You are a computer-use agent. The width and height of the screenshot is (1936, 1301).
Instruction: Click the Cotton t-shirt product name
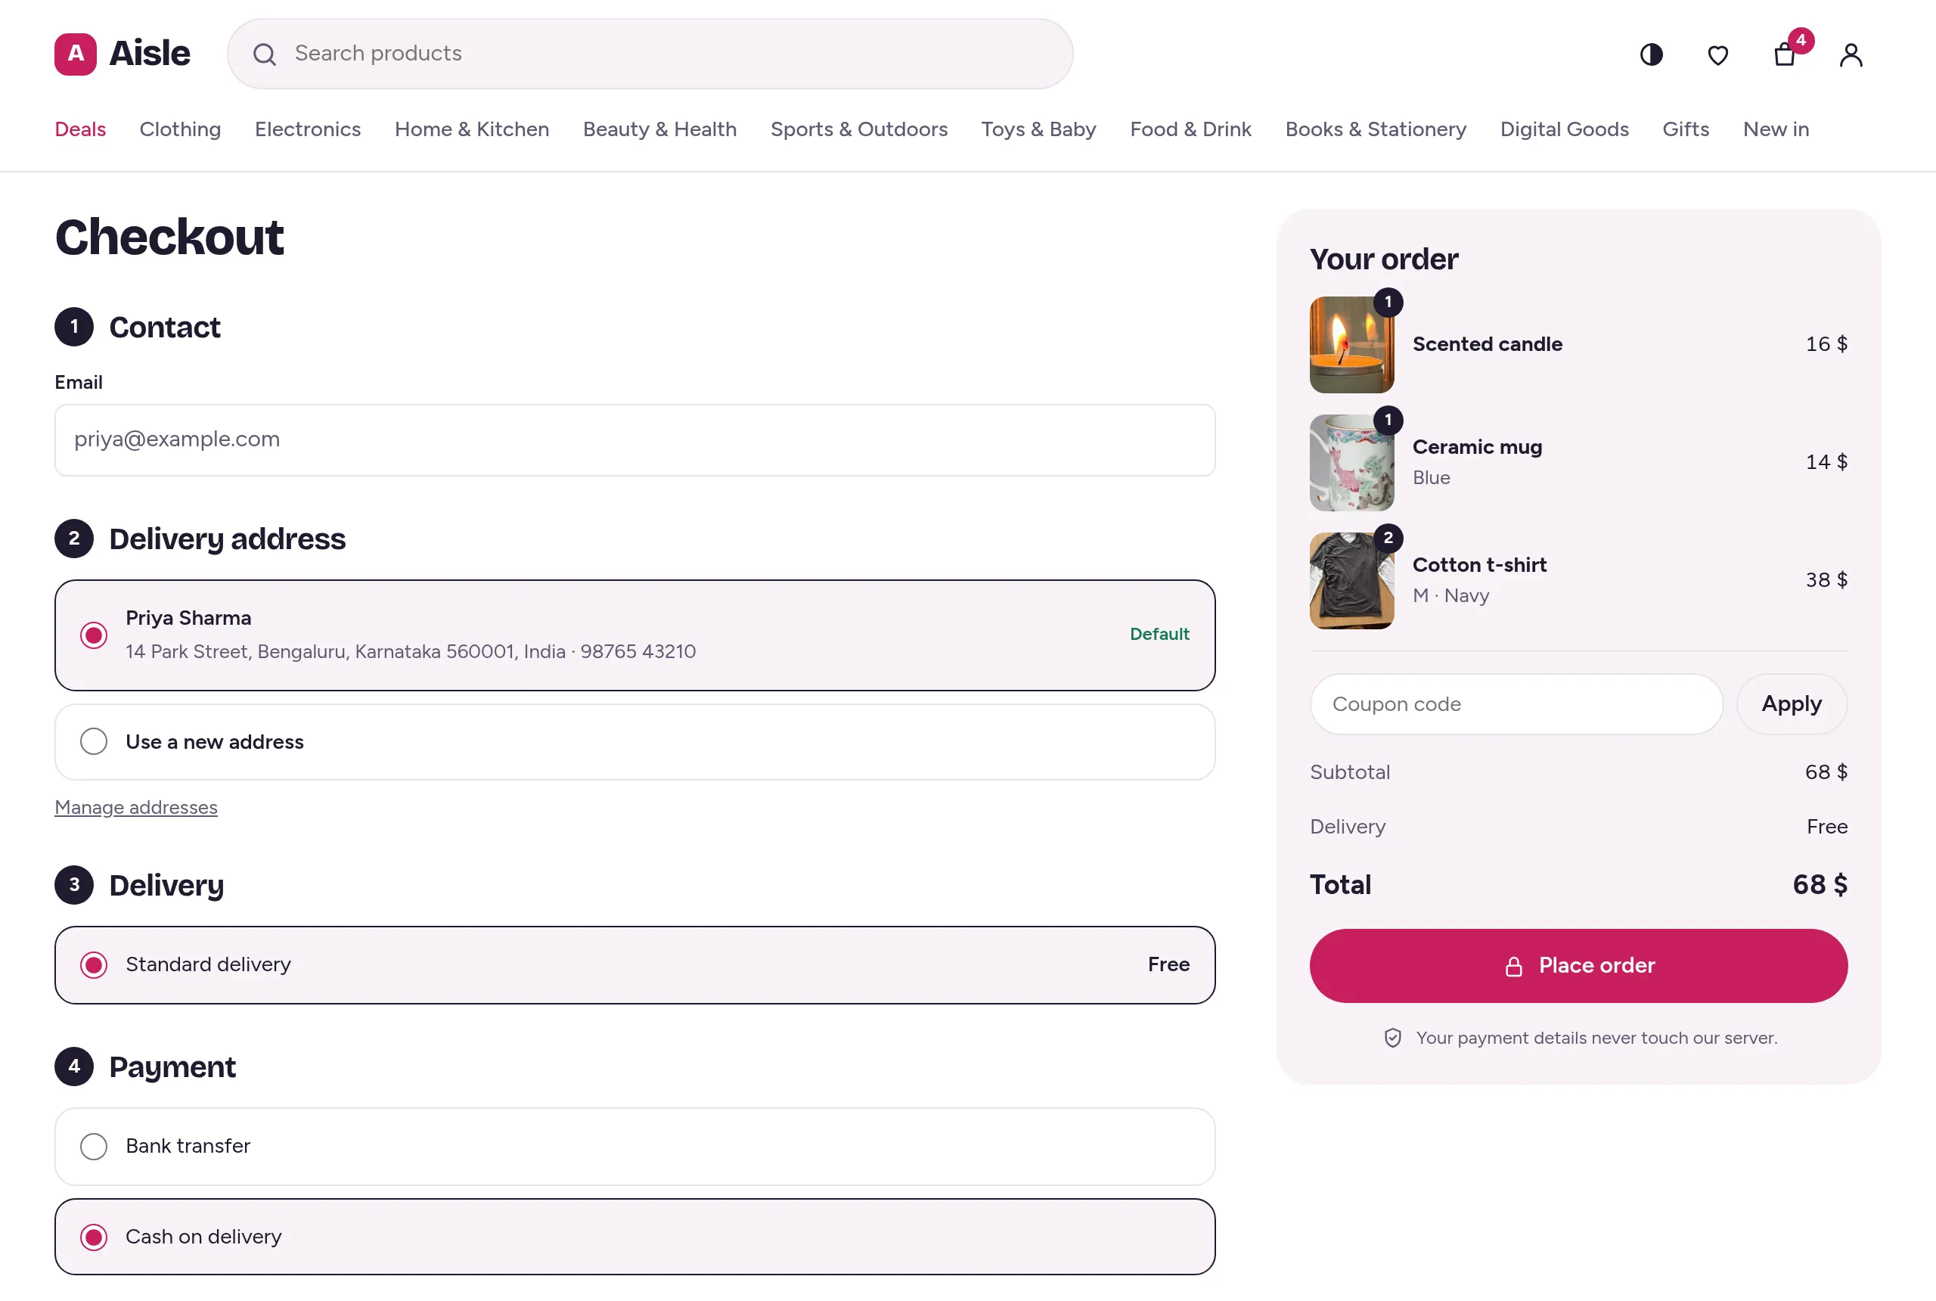coord(1480,565)
